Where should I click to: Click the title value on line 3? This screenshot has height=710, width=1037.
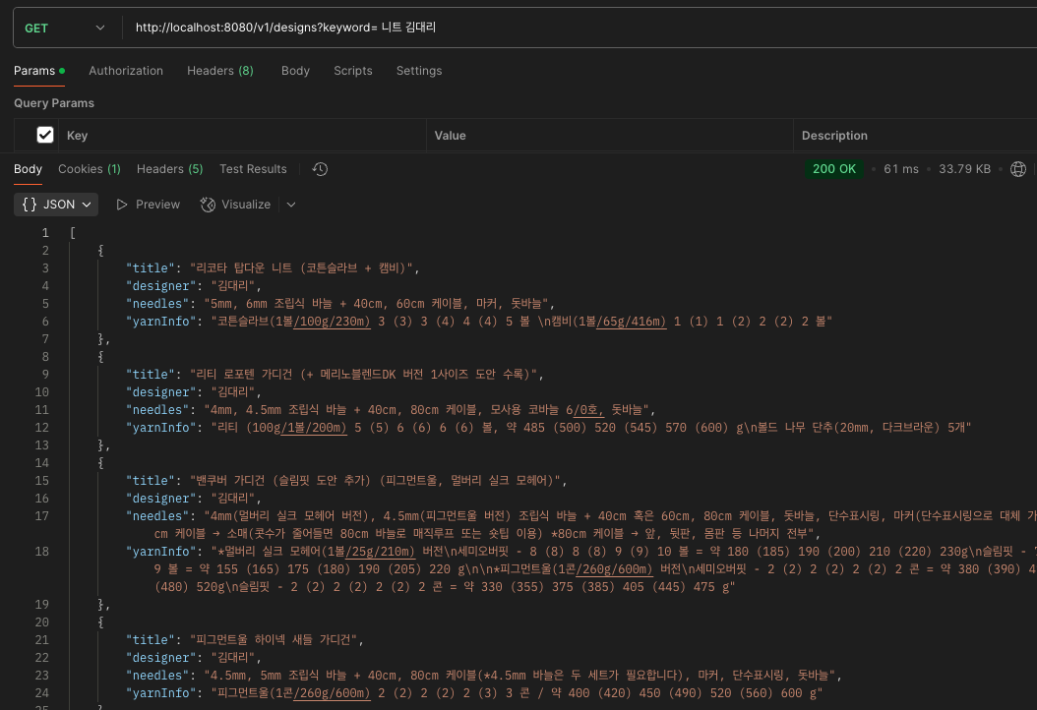(302, 268)
